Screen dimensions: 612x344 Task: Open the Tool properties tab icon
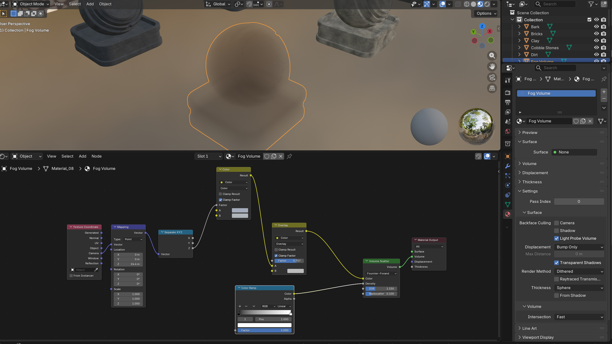(x=508, y=80)
